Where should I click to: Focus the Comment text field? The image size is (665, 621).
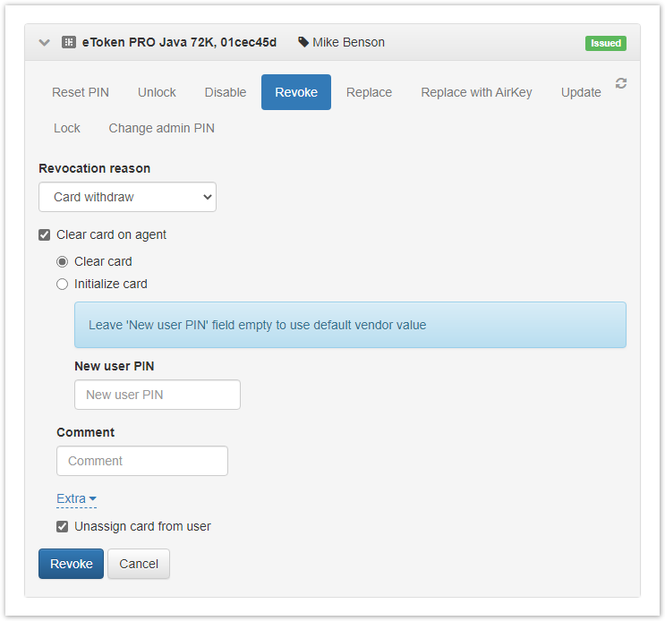(x=142, y=461)
